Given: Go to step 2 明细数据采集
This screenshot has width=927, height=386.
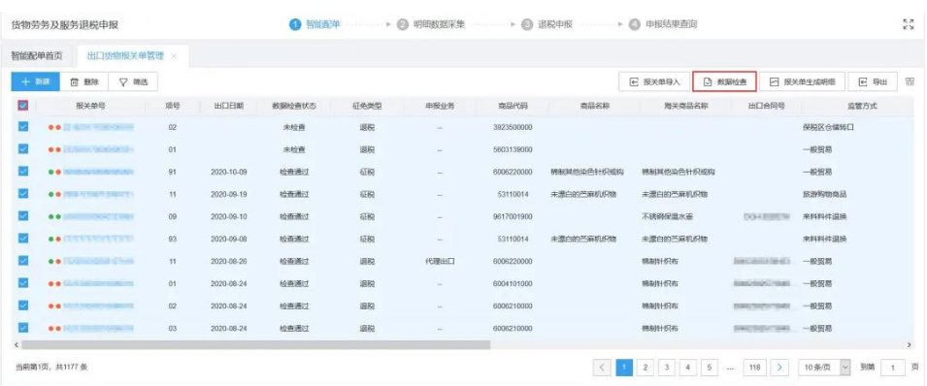Looking at the screenshot, I should [x=431, y=24].
